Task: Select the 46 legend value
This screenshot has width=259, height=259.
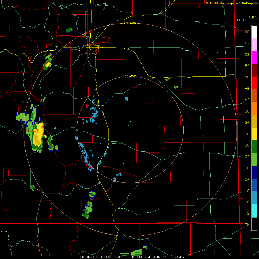Action: pos(247,89)
